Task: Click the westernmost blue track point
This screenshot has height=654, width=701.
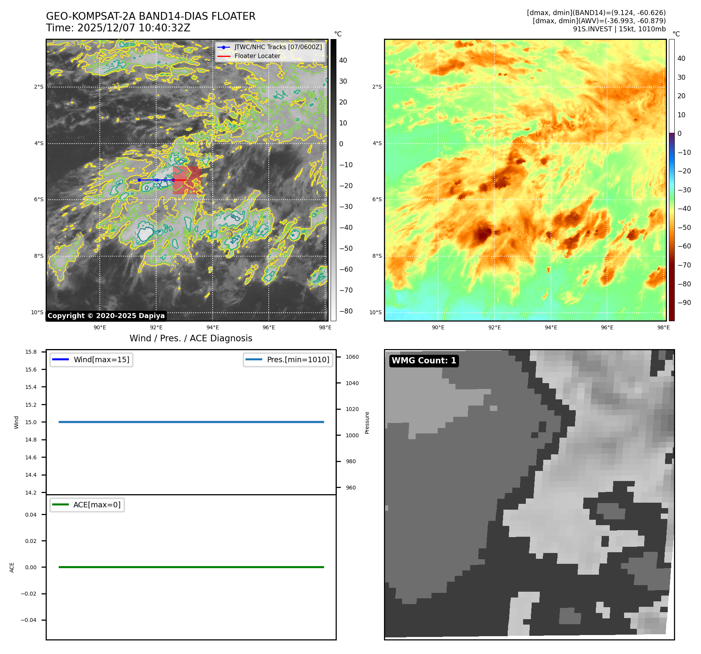Action: (140, 180)
